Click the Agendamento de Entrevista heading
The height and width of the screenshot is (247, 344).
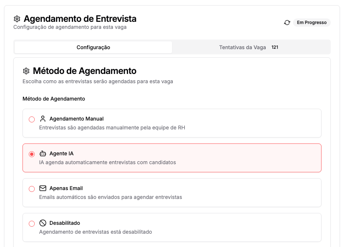tap(80, 19)
